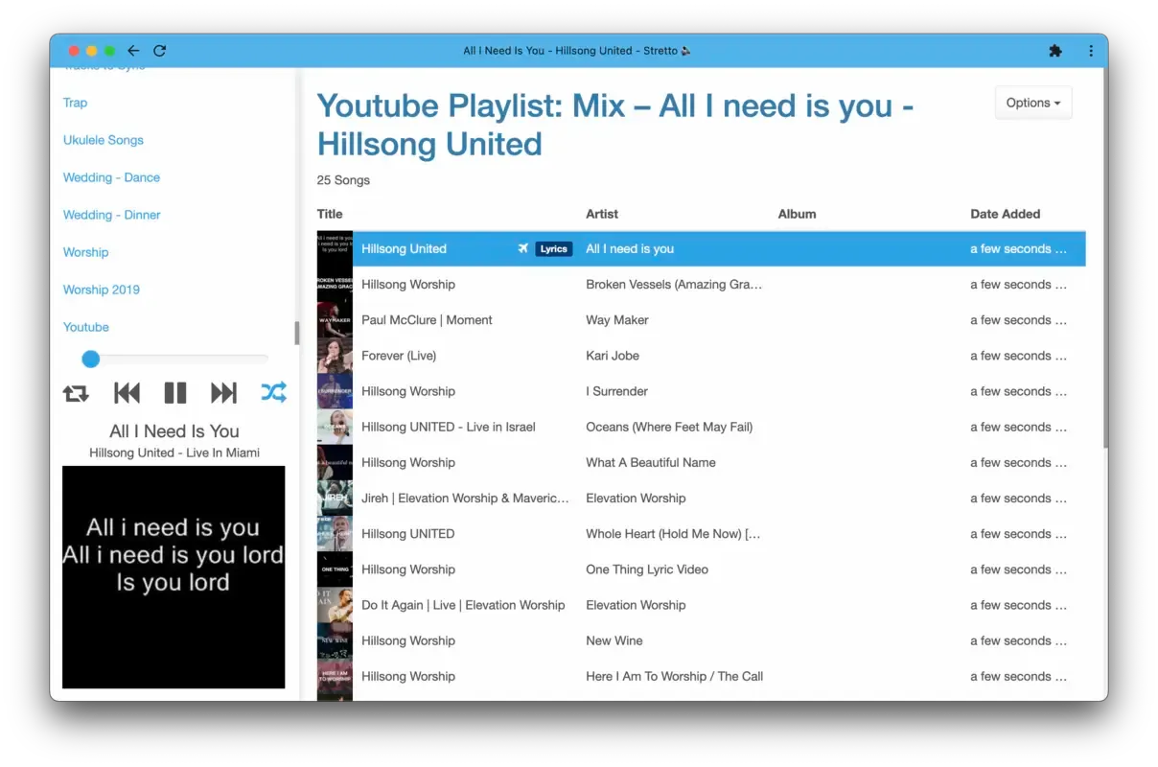Viewport: 1158px width, 767px height.
Task: Open the three-dot browser menu
Action: tap(1091, 51)
